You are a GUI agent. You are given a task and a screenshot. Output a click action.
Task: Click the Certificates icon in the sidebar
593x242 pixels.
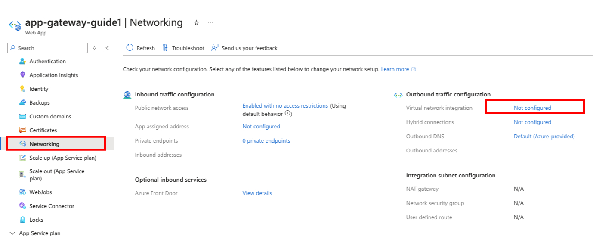pyautogui.click(x=23, y=130)
